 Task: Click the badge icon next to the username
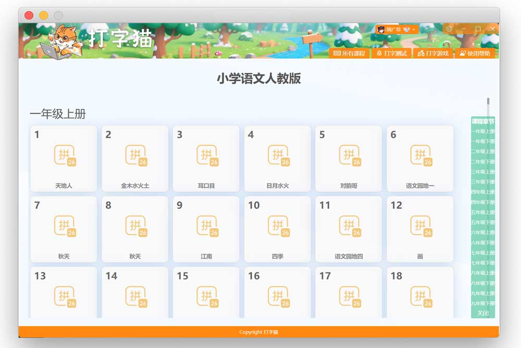click(x=406, y=30)
